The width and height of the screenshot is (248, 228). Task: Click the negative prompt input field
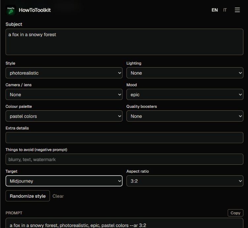point(124,159)
